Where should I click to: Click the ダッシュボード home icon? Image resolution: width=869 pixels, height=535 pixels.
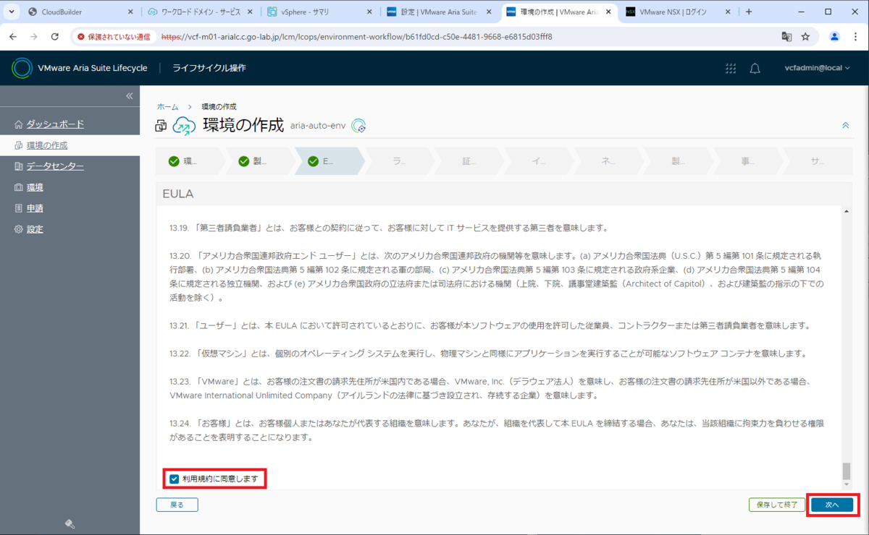coord(19,124)
